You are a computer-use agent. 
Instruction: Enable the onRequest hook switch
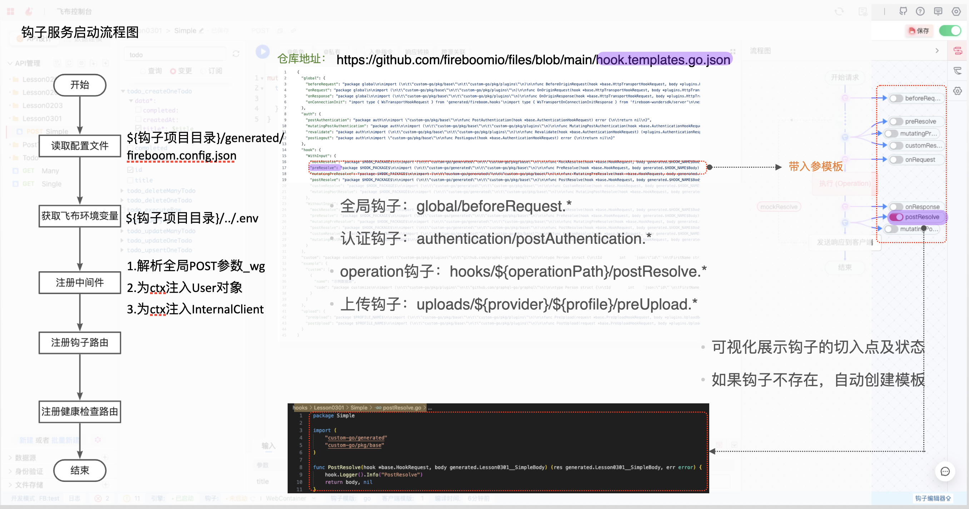click(896, 160)
